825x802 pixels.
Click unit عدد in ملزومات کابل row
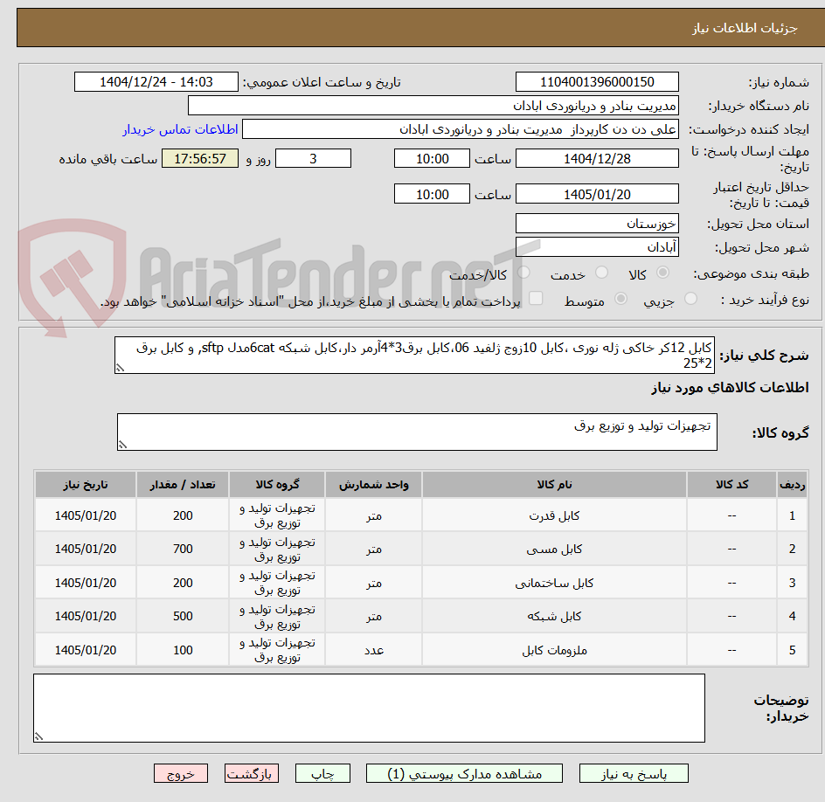pyautogui.click(x=373, y=651)
